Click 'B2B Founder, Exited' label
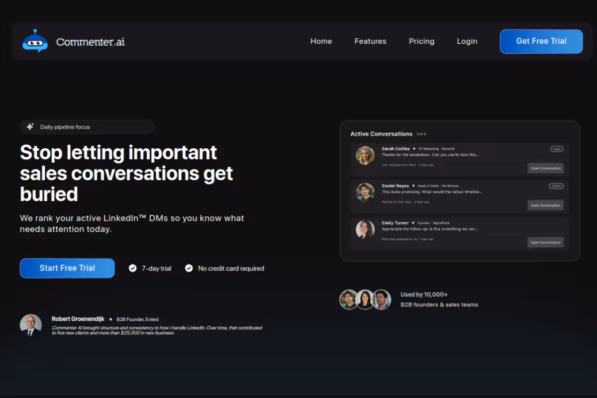The width and height of the screenshot is (597, 398). (x=137, y=319)
